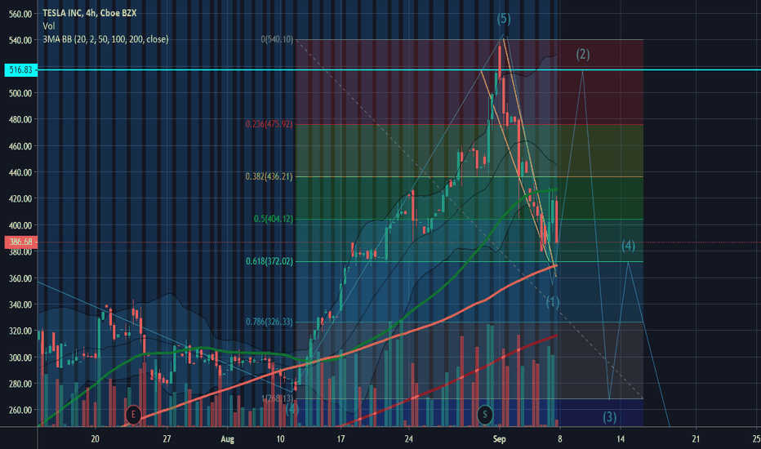Click the 'Vol' indicator label
This screenshot has width=761, height=449.
point(48,26)
